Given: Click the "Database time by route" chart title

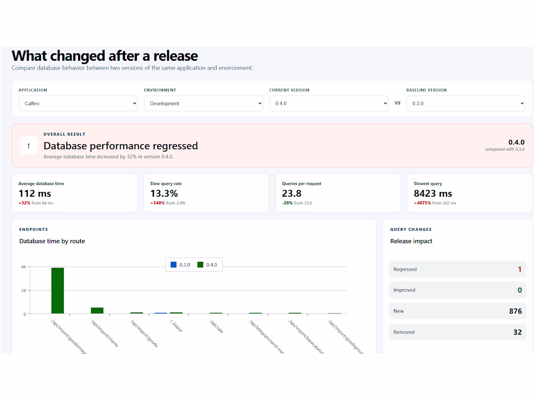Looking at the screenshot, I should (x=52, y=241).
